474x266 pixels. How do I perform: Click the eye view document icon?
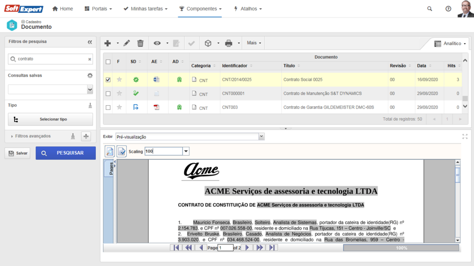(157, 43)
